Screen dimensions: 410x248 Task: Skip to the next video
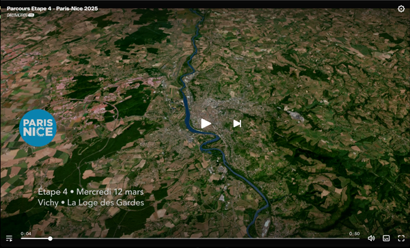[237, 124]
